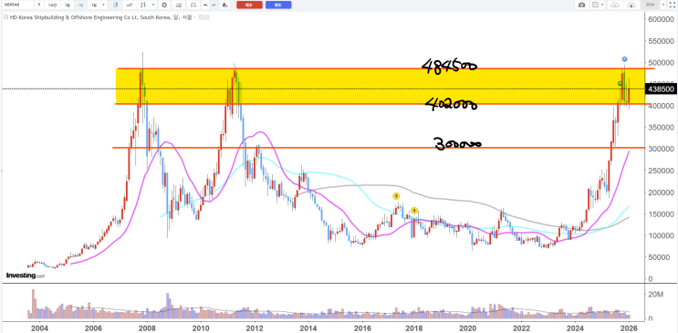The height and width of the screenshot is (333, 678).
Task: Click the blue marker above latest candles
Action: tap(624, 58)
